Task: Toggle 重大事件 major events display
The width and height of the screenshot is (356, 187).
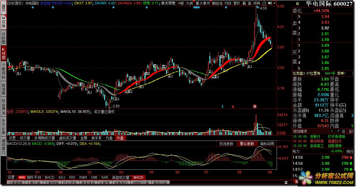Action: tap(203, 3)
